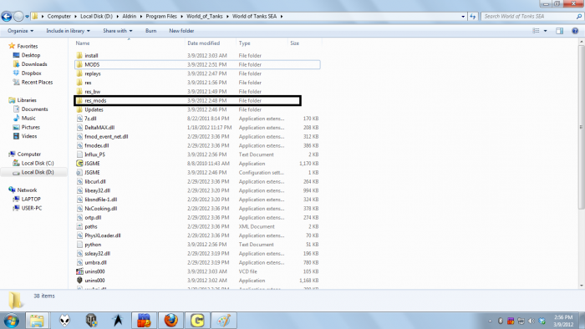Create a New folder
585x329 pixels.
181,31
